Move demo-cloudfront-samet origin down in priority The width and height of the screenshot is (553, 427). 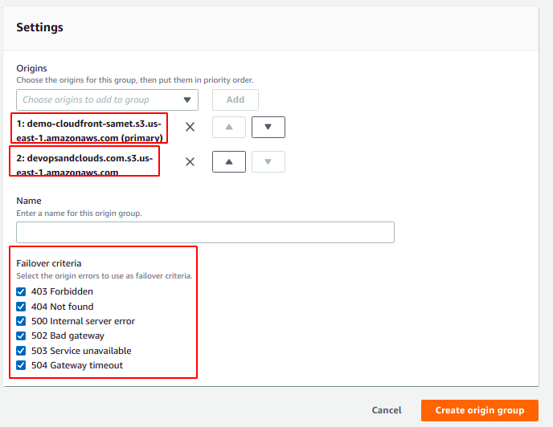pos(268,127)
